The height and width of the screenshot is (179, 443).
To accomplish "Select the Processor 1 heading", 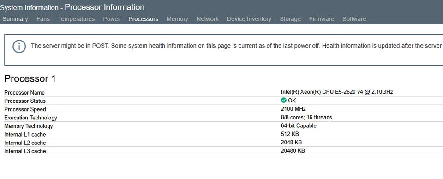I will click(x=30, y=79).
